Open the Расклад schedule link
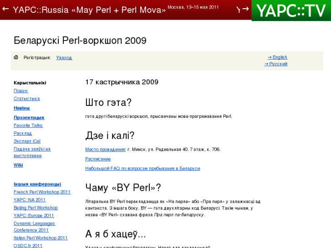Viewport: 331px width, 248px height. pos(23,133)
